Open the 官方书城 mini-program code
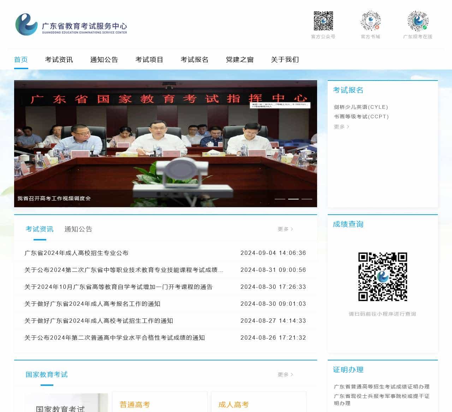Screen dimensions: 452x412 (370, 21)
